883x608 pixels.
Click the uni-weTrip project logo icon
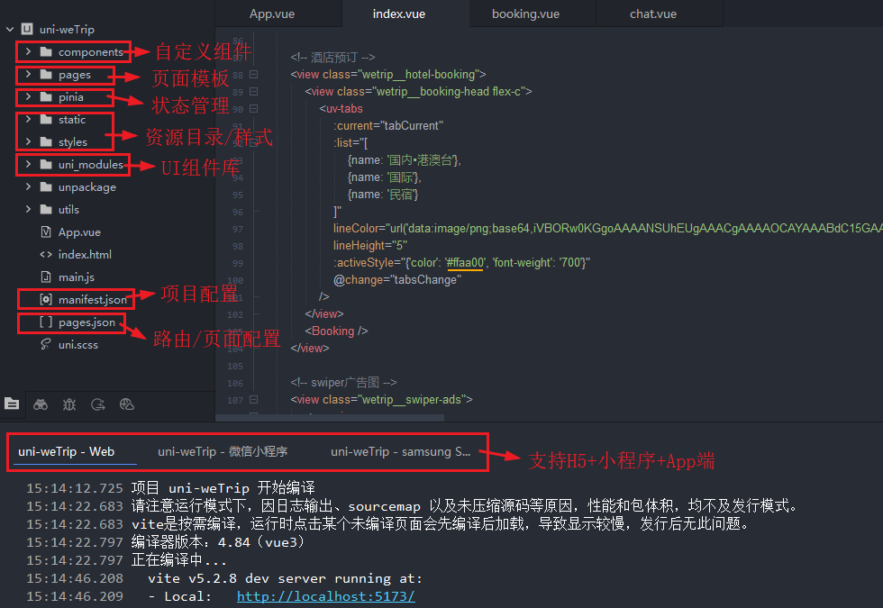28,28
